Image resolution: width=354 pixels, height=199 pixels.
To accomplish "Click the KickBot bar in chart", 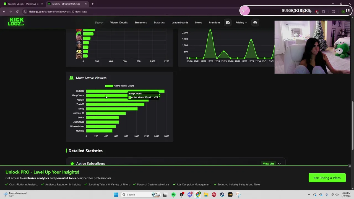I will tap(117, 100).
